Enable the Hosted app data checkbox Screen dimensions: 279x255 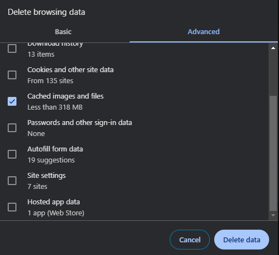[x=12, y=207]
